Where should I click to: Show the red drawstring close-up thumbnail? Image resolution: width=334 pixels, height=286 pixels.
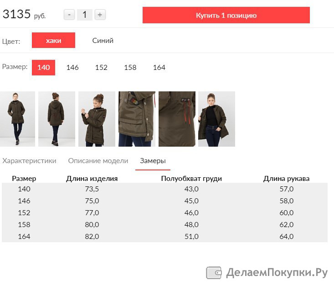coord(177,119)
